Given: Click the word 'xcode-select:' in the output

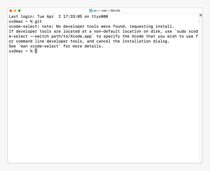Looking at the screenshot, I should (24, 26).
